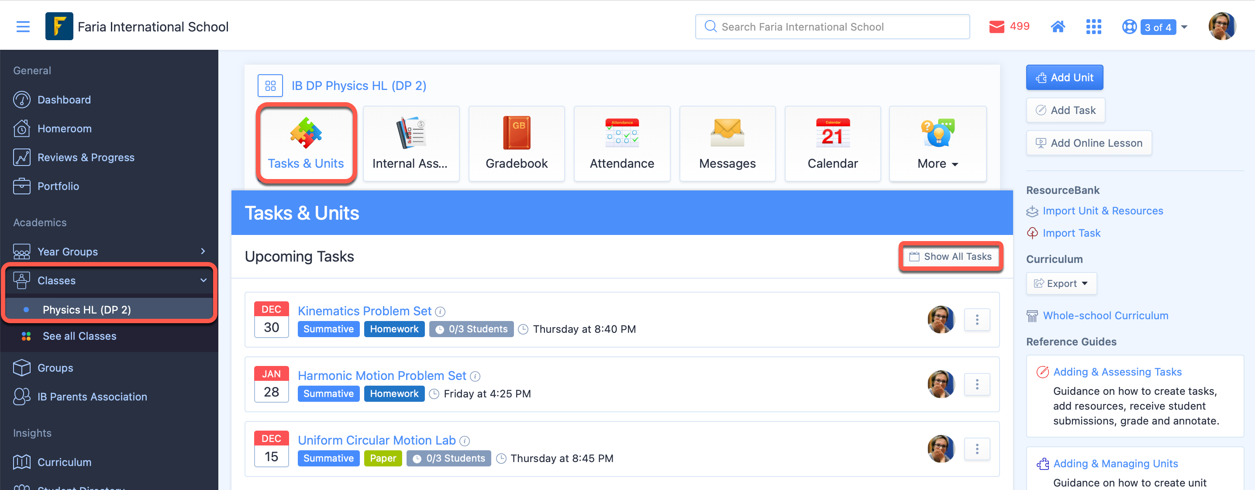
Task: Click the Add Task button
Action: tap(1065, 110)
